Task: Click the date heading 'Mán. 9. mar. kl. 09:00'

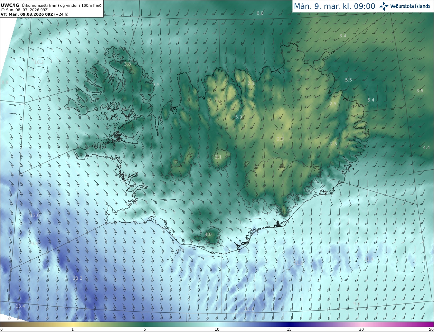Action: coord(334,6)
